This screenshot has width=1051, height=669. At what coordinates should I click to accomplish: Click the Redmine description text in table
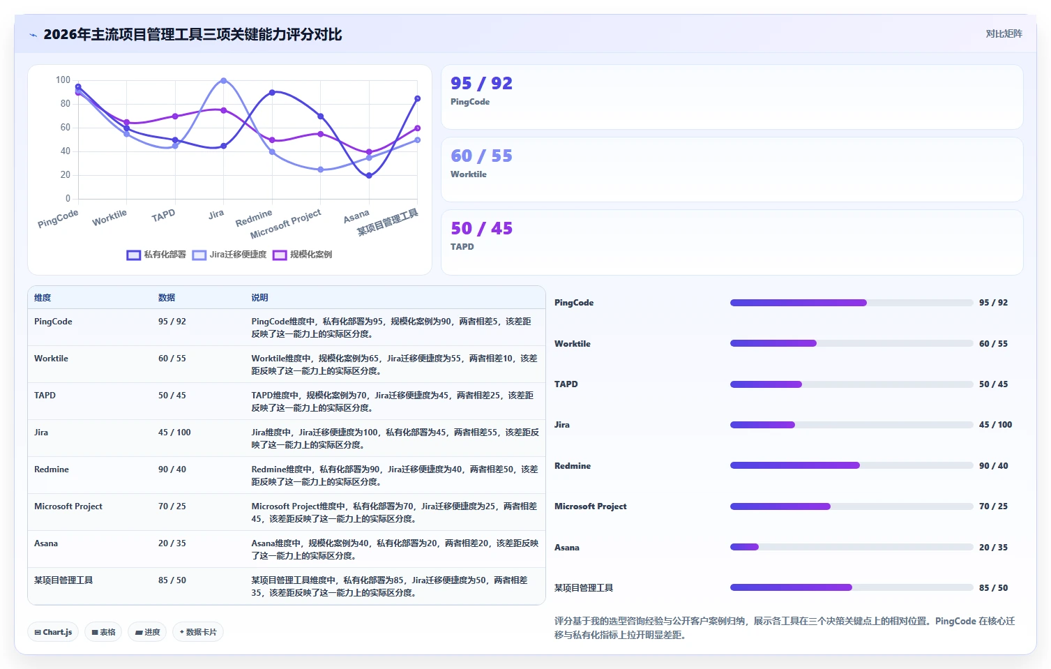pos(395,476)
